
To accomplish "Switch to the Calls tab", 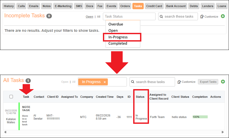I will pos(21,6).
